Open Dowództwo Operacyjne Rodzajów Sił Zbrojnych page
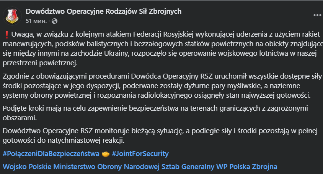The image size is (323, 174). 103,11
